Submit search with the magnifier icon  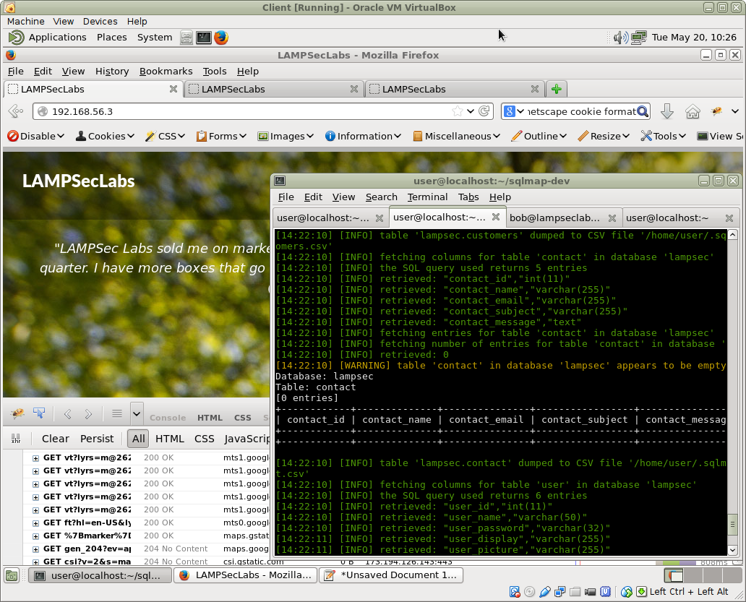643,111
